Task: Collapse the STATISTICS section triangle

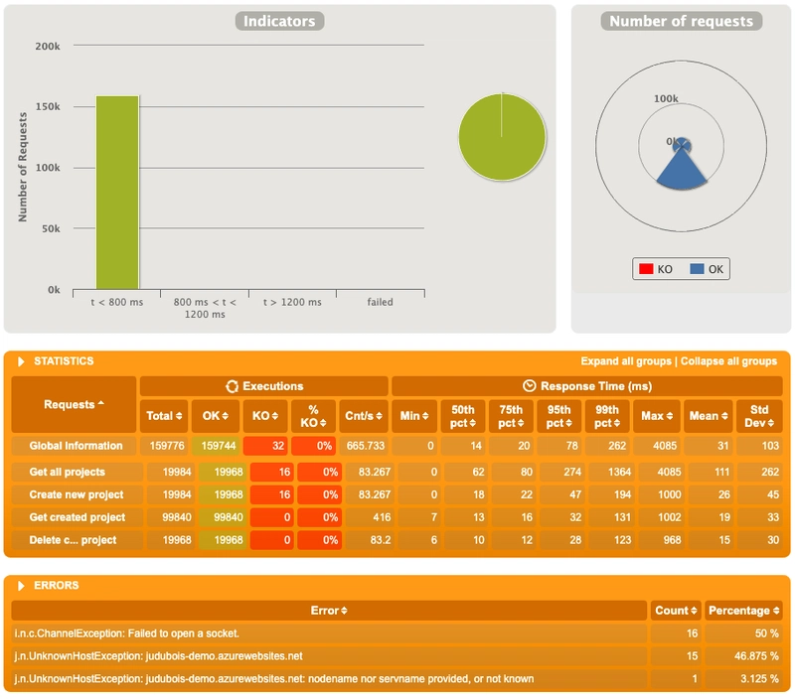Action: [x=21, y=362]
